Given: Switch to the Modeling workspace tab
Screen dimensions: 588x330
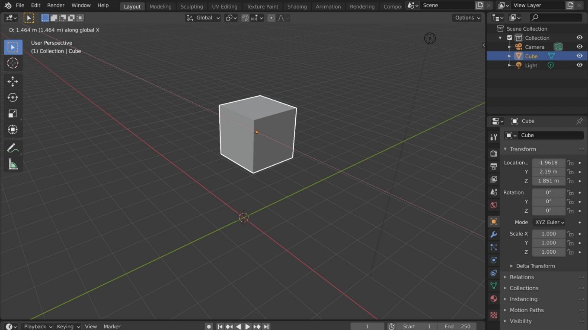Looking at the screenshot, I should tap(160, 6).
